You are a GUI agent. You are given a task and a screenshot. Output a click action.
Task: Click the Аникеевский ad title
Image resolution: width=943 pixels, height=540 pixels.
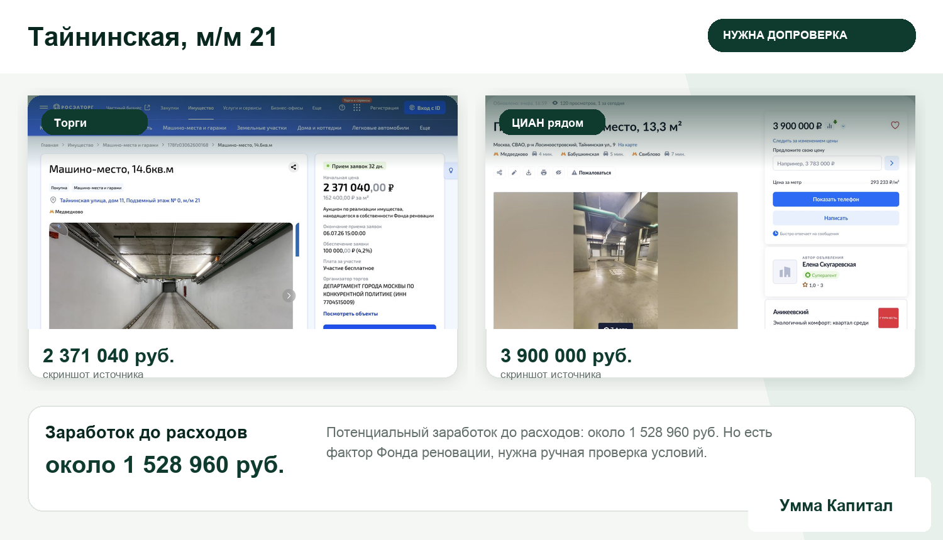tap(790, 312)
